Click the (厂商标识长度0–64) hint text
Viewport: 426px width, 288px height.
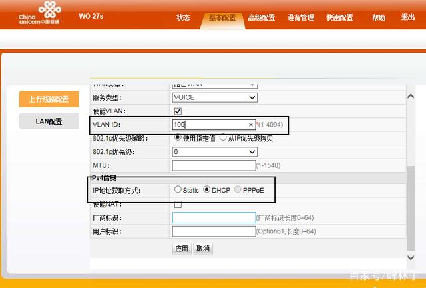point(285,218)
